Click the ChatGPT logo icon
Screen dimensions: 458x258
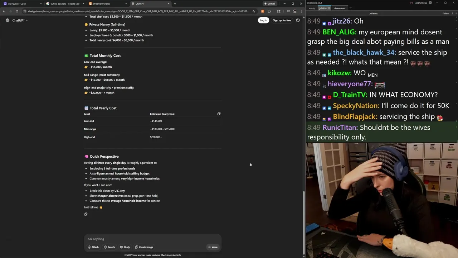[8, 20]
